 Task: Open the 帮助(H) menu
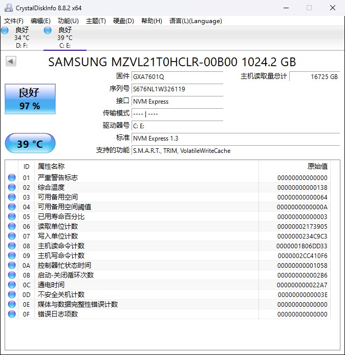152,21
